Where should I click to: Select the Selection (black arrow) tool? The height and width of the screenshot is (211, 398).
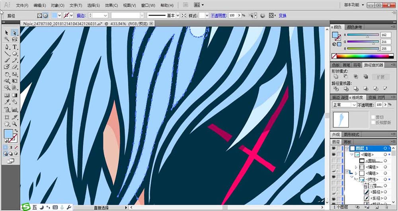tap(7, 33)
